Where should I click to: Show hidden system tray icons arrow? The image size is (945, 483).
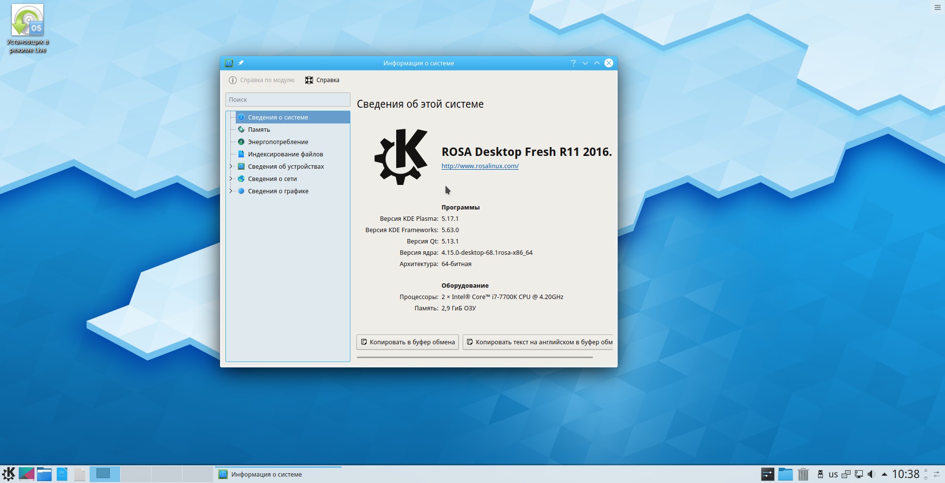884,474
